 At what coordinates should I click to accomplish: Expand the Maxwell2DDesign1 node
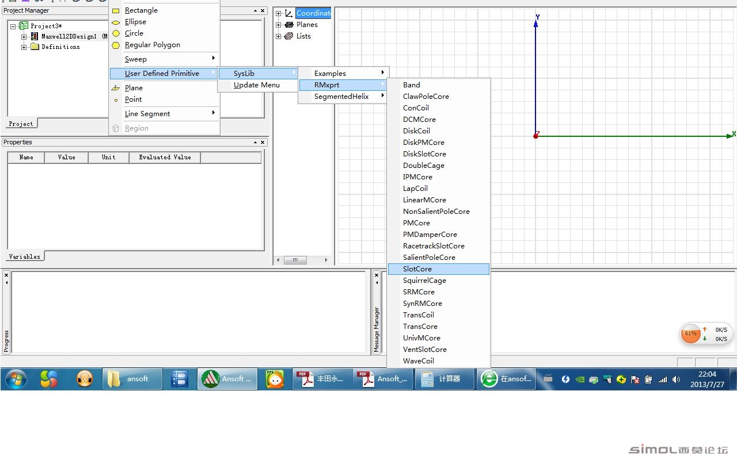tap(24, 36)
